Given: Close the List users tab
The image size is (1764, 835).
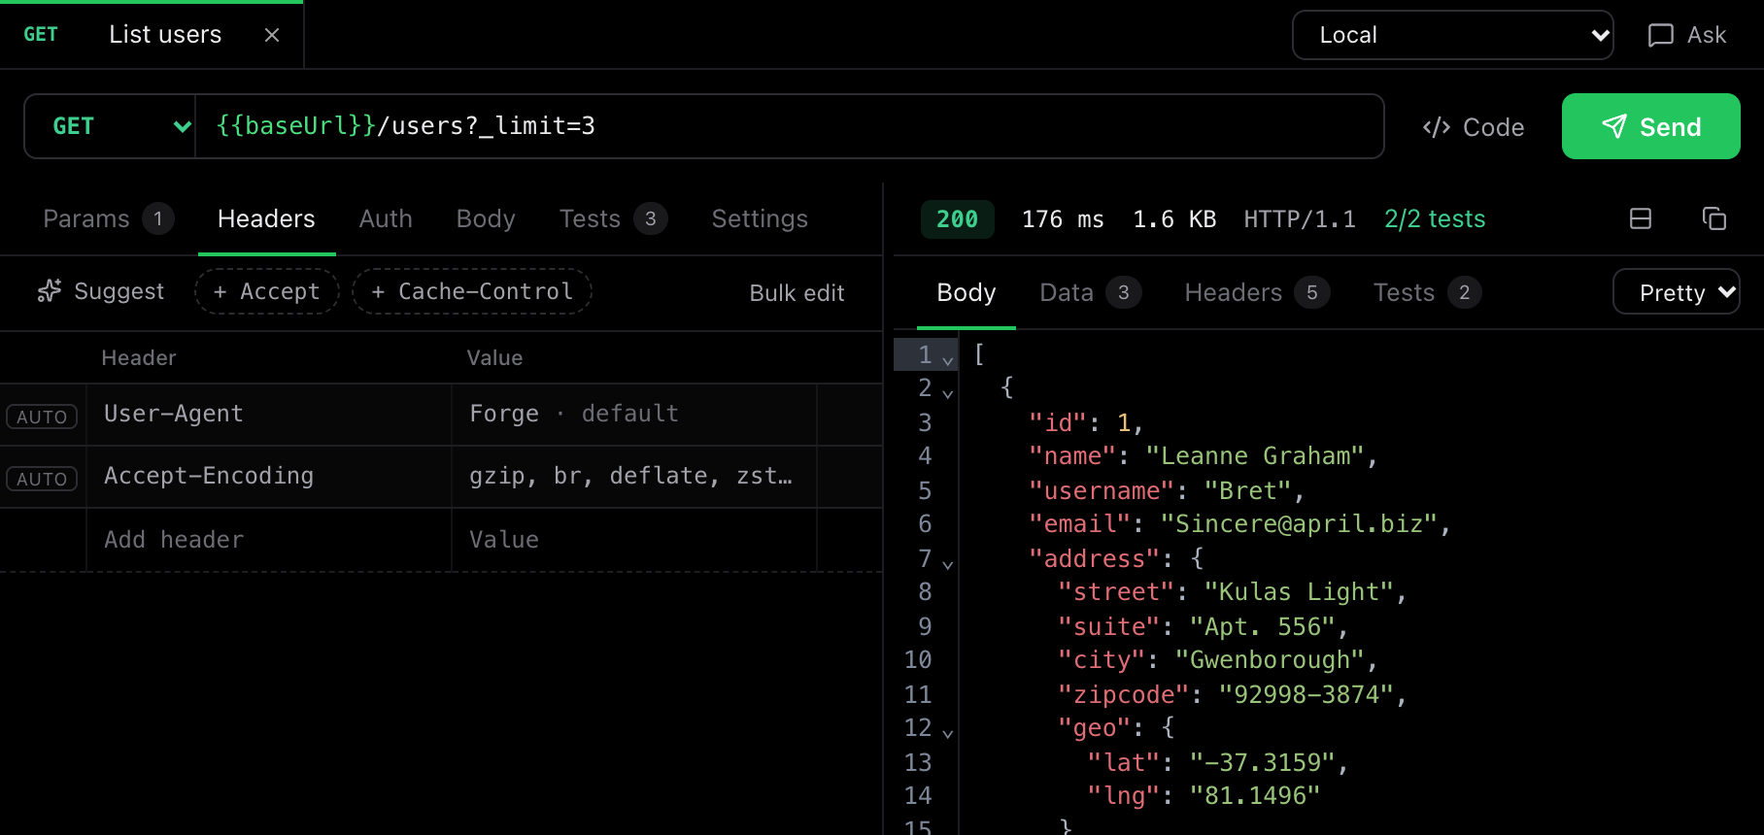Looking at the screenshot, I should [x=272, y=35].
